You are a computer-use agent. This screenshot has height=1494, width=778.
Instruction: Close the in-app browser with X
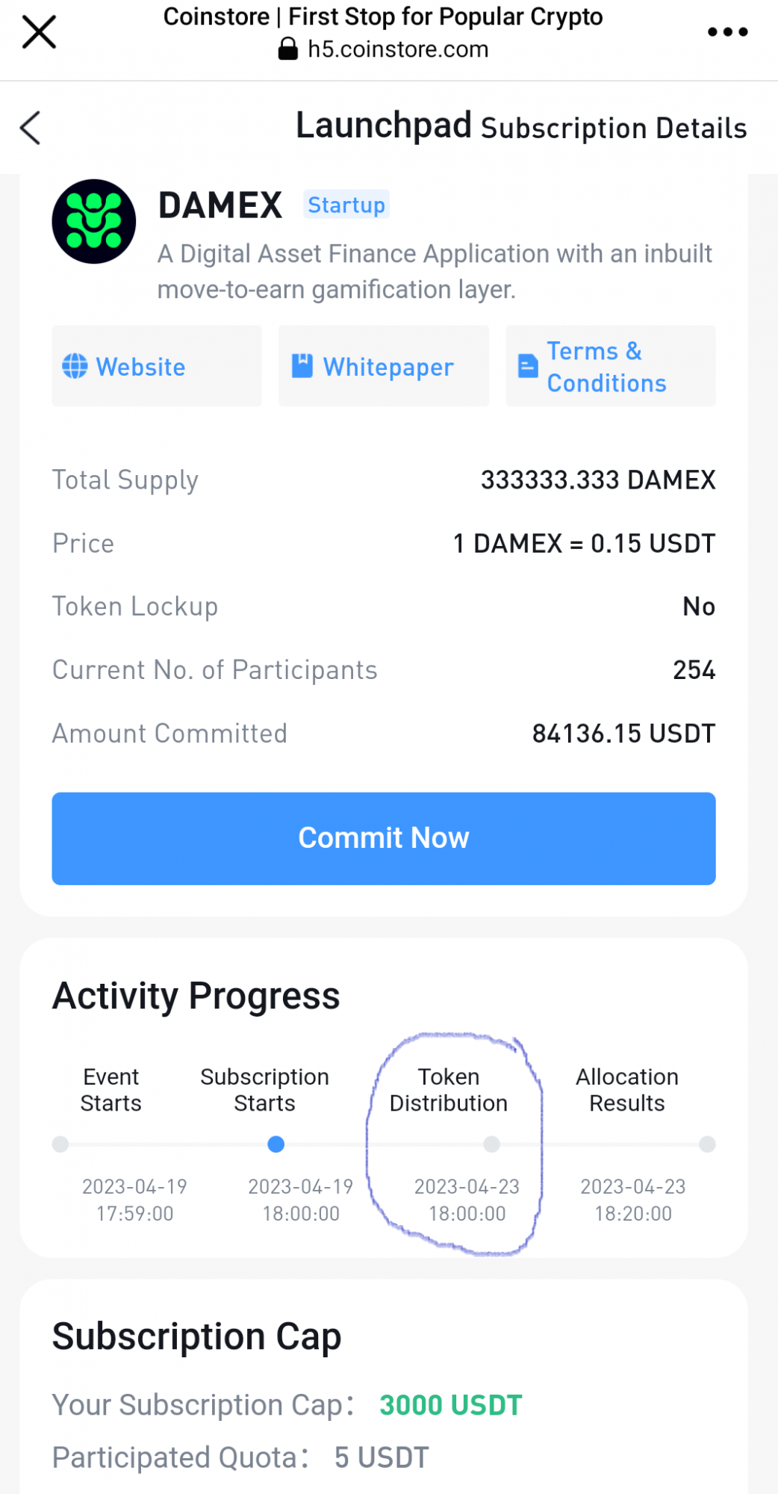pos(39,32)
